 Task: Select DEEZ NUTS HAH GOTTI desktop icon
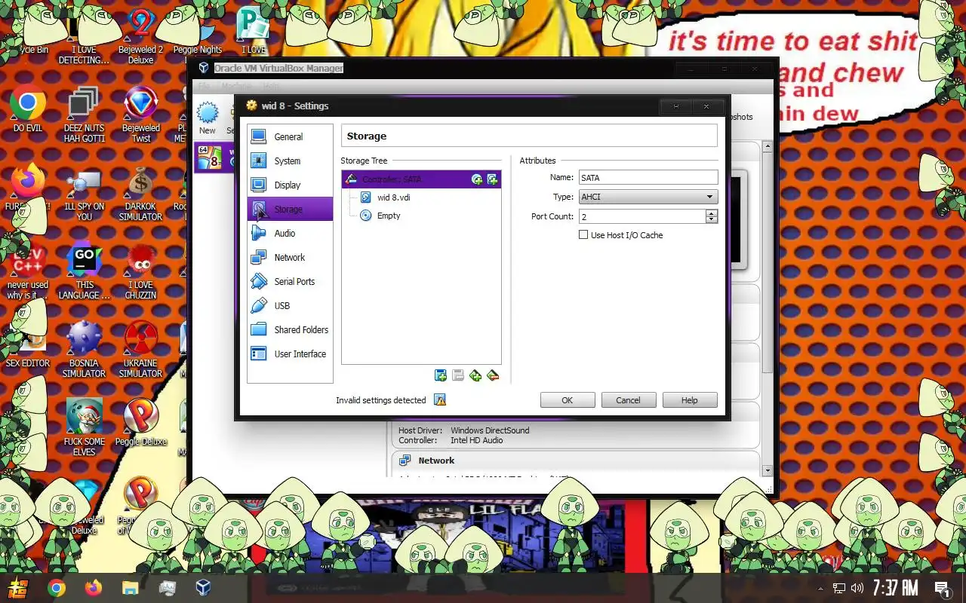[x=84, y=115]
